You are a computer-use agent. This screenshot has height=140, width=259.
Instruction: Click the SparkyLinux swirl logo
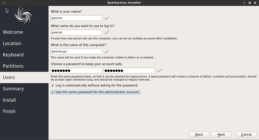click(x=24, y=16)
